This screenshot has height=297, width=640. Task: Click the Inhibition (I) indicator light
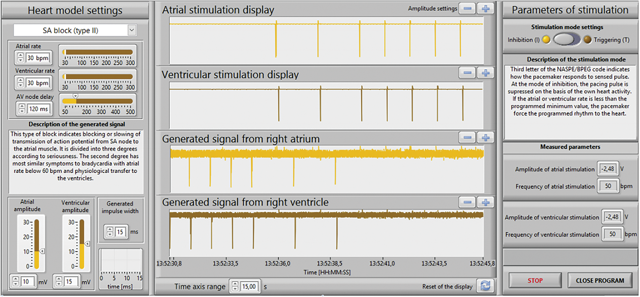546,40
